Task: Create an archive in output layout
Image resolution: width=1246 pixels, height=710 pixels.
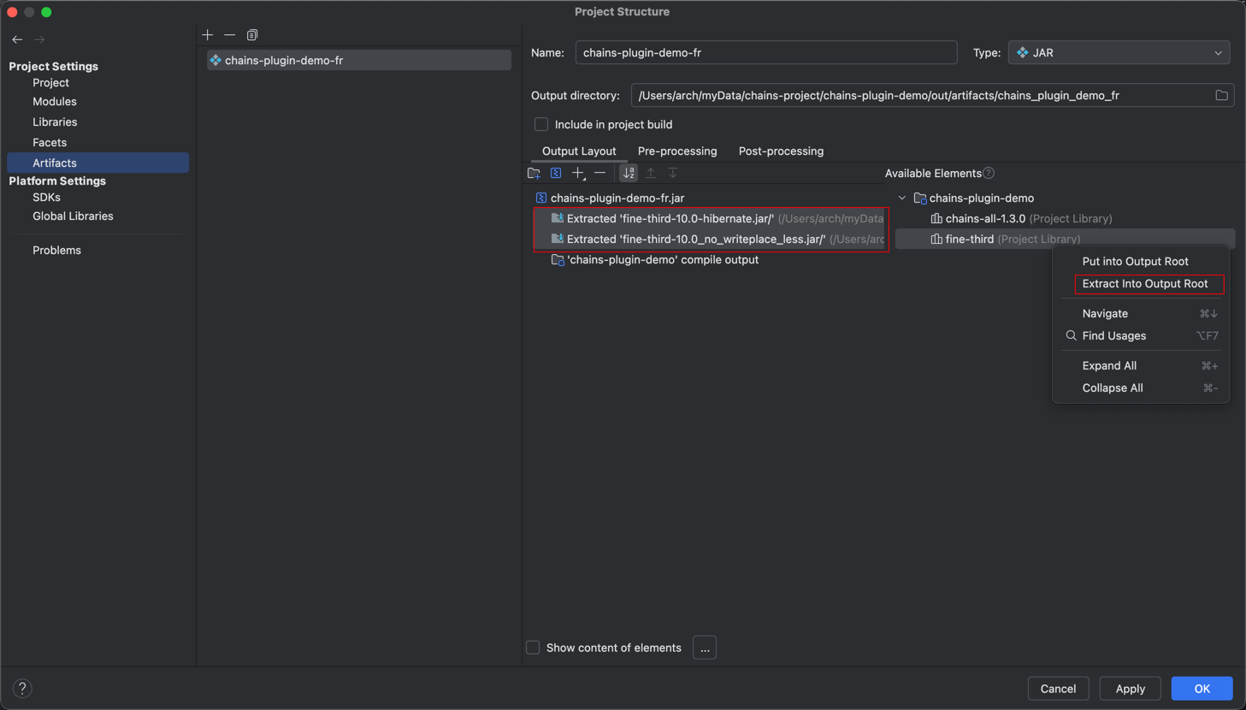Action: pyautogui.click(x=556, y=173)
